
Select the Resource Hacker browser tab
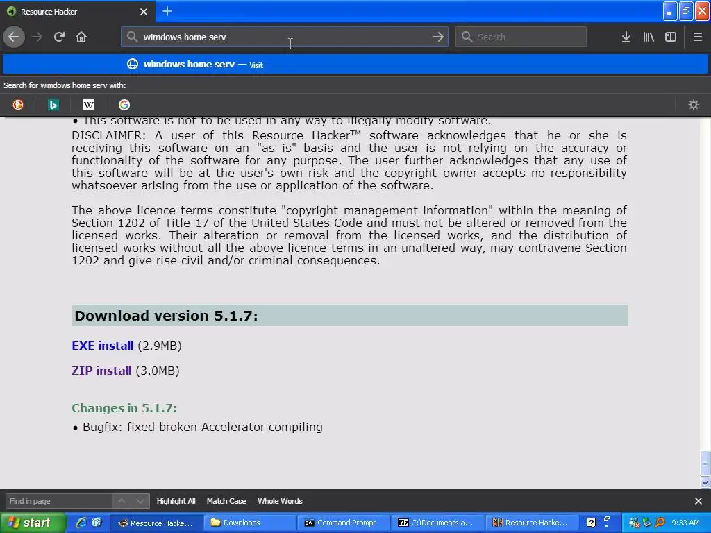78,11
